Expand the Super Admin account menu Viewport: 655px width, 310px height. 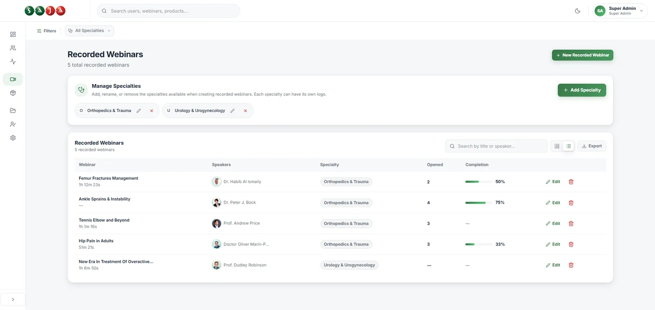[620, 11]
